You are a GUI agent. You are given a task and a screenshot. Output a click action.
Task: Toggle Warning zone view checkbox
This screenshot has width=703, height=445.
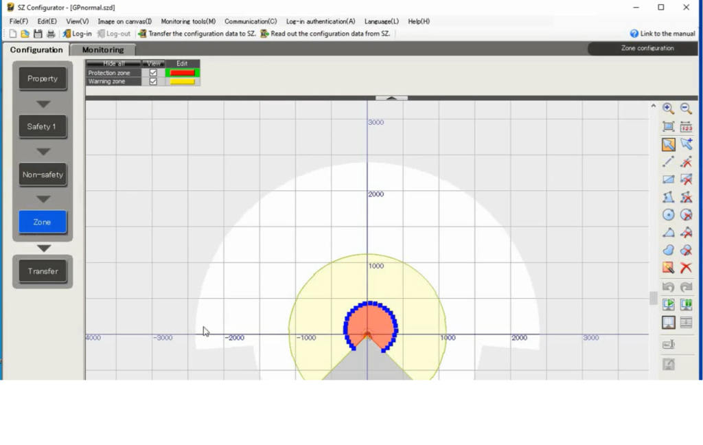tap(153, 82)
